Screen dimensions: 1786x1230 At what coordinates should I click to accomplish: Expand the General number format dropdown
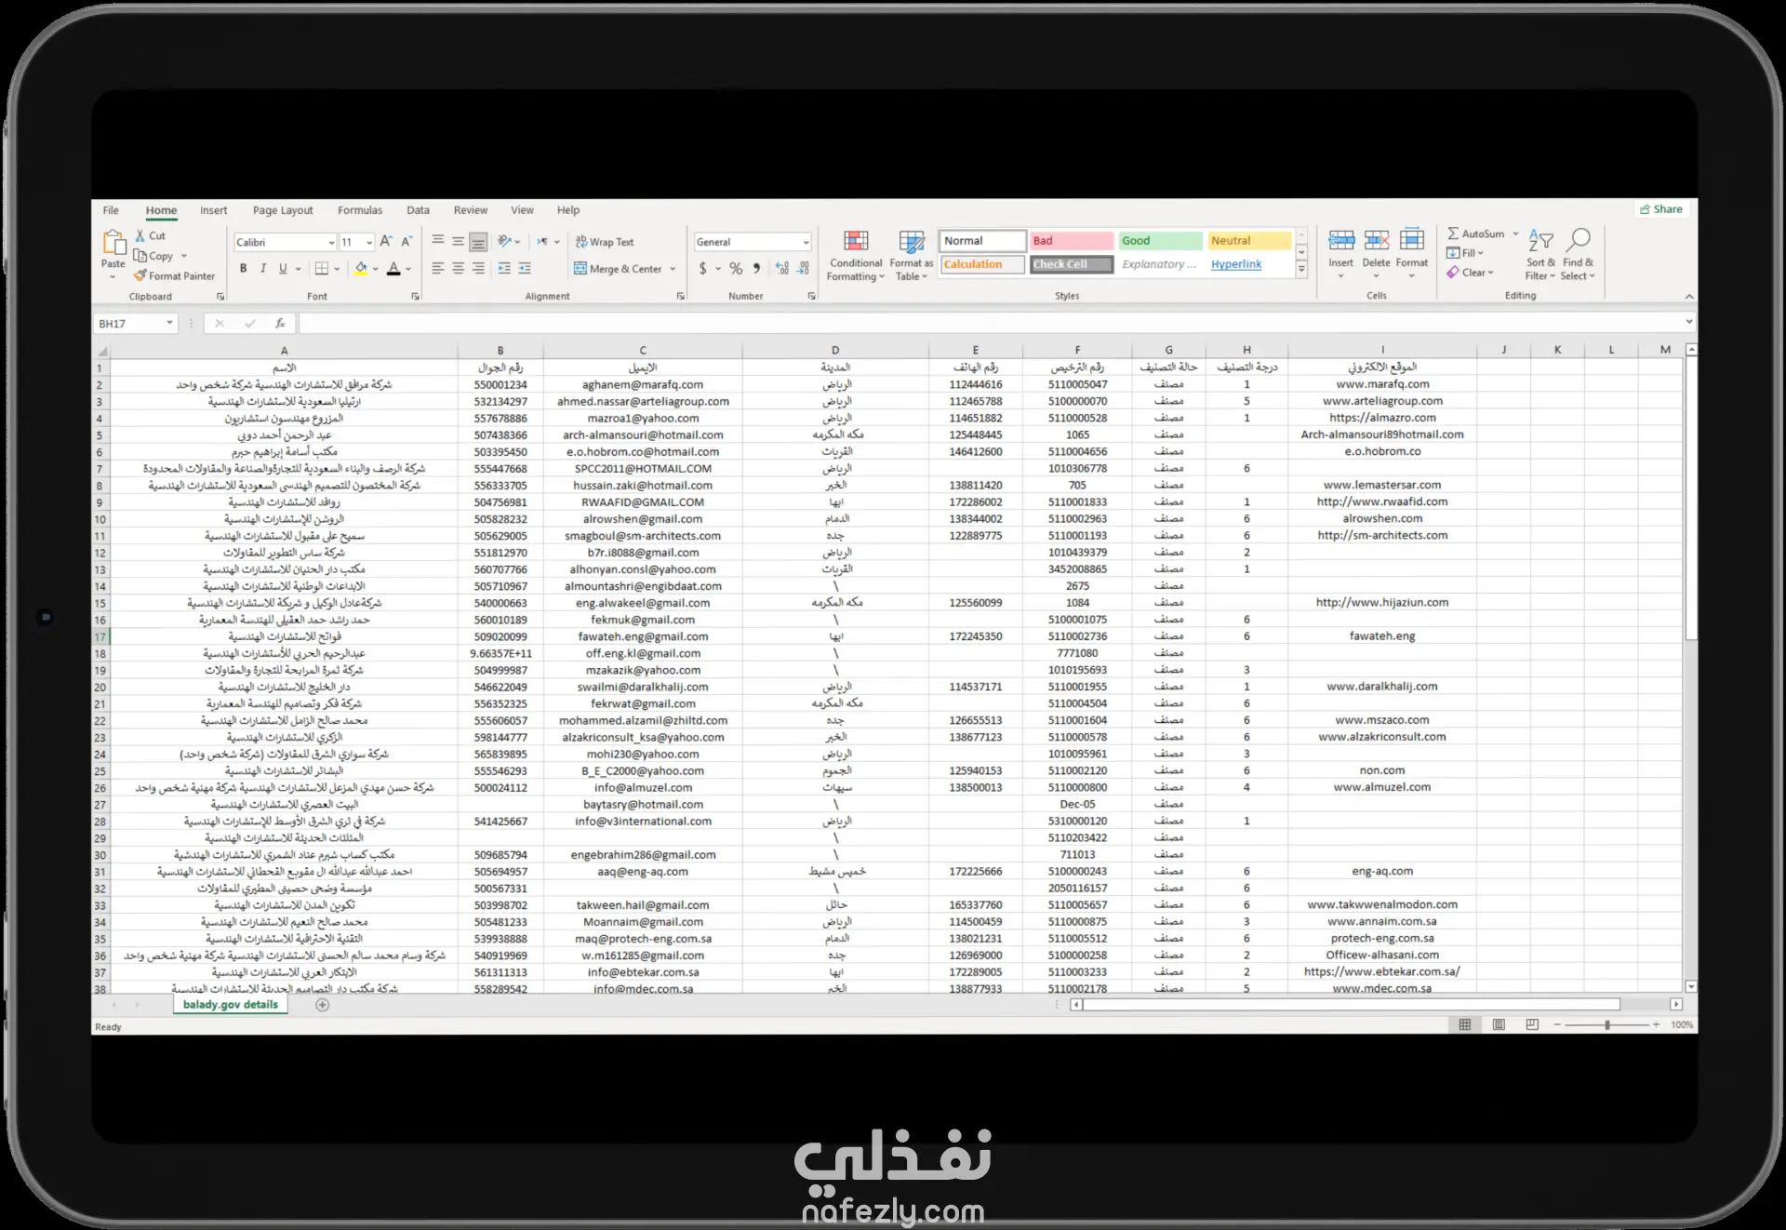coord(806,242)
